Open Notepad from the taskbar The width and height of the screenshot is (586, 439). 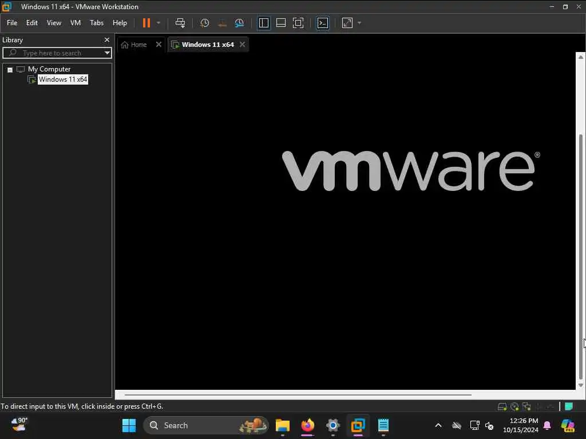pos(383,425)
